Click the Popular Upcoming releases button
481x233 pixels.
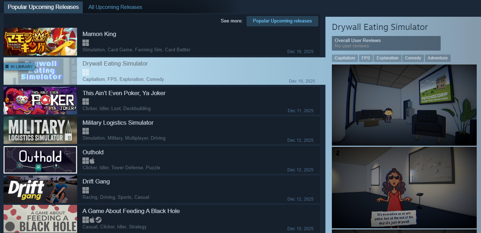282,21
